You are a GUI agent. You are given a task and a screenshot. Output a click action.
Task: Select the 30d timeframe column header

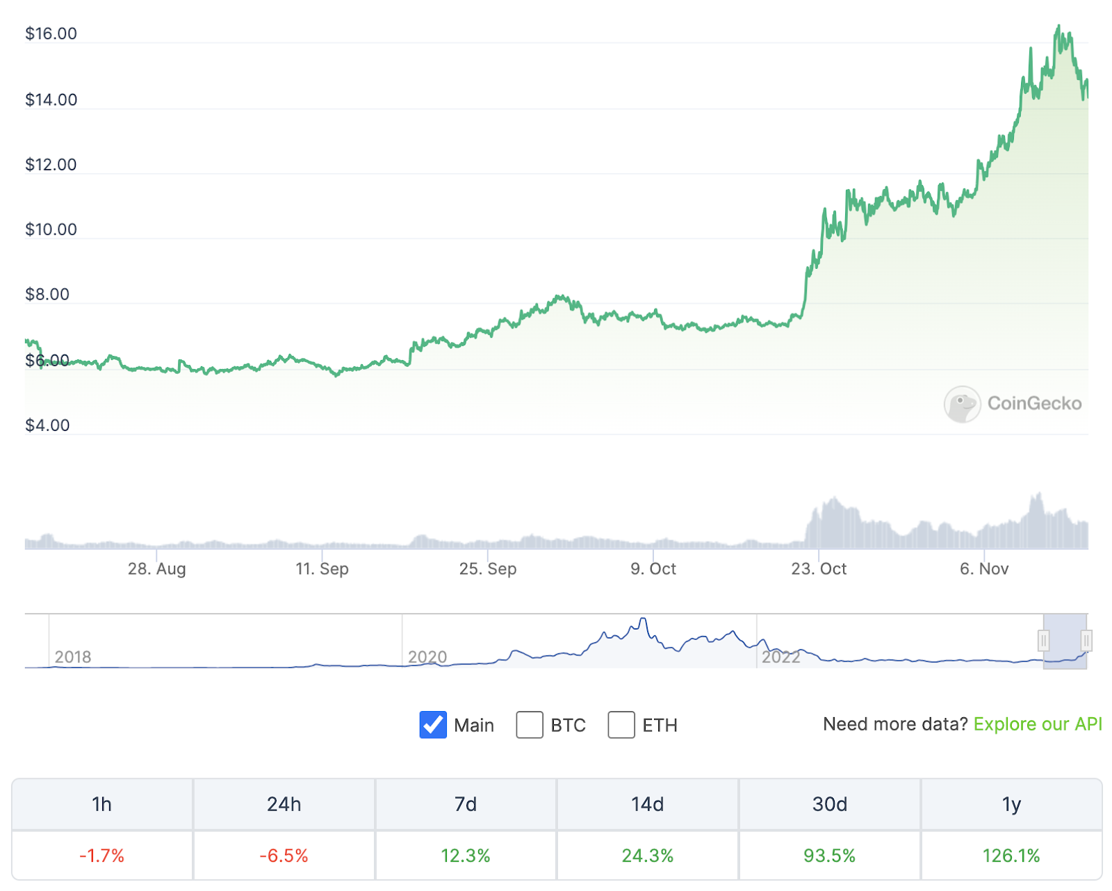[x=830, y=804]
